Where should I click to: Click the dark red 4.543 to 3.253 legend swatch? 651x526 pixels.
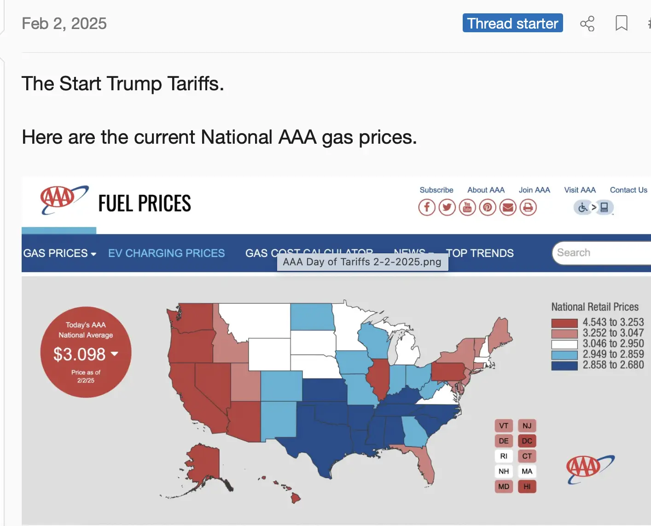(564, 323)
